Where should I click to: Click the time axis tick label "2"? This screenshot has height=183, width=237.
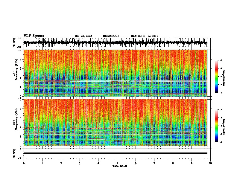tap(61, 163)
